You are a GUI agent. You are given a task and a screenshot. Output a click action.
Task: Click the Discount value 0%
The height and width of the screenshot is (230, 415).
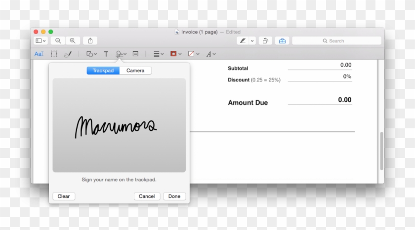point(347,77)
